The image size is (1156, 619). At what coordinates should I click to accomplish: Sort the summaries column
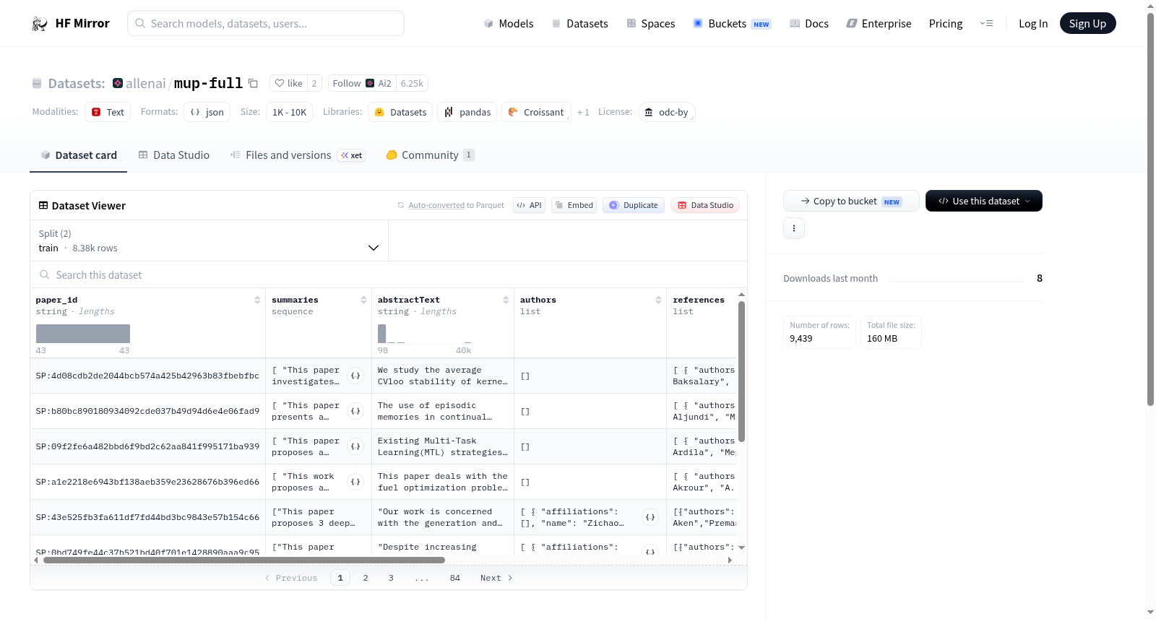click(x=363, y=300)
